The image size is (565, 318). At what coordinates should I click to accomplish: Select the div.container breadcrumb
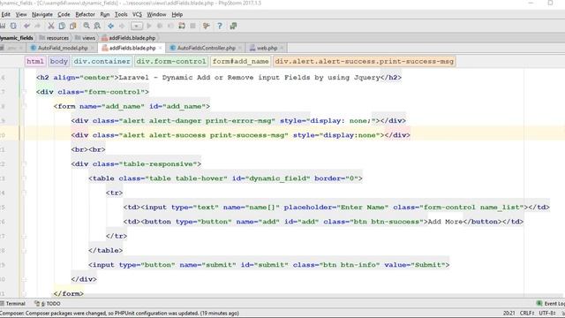(102, 61)
